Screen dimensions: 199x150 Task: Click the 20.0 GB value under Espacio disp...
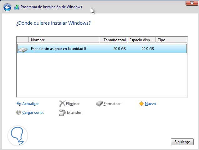148,49
